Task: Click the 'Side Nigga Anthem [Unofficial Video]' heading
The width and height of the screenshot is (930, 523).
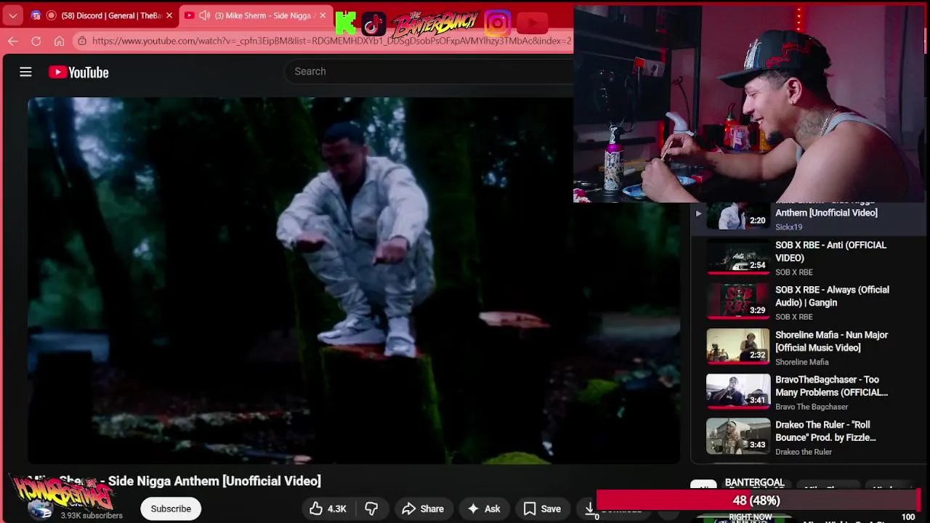Action: [214, 481]
